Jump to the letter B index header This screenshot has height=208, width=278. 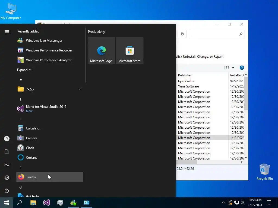click(x=20, y=100)
